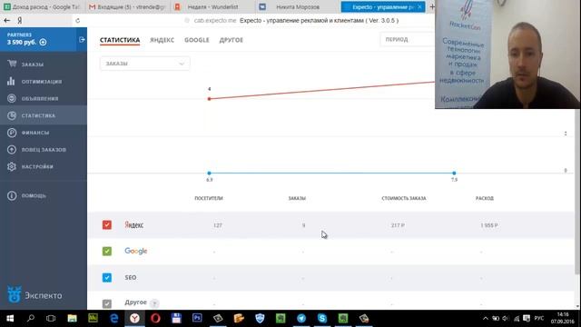This screenshot has height=327, width=581.
Task: Click the red chart point labeled 4
Action: click(x=209, y=99)
